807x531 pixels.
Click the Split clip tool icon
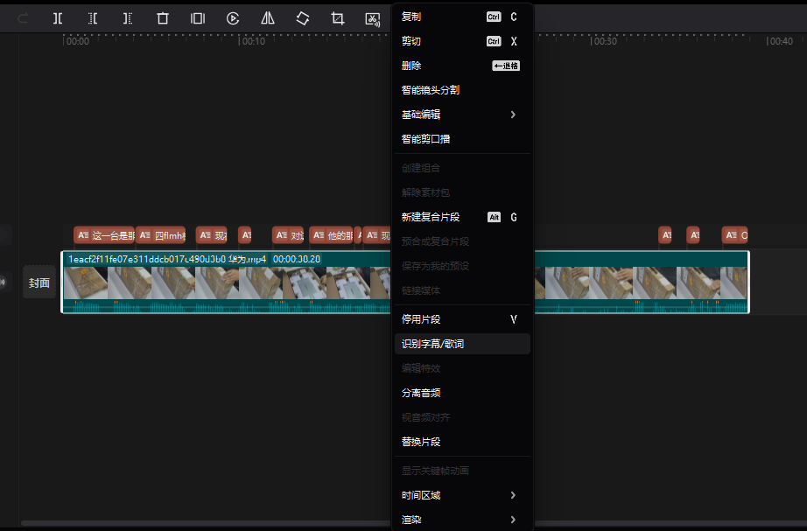(x=58, y=18)
